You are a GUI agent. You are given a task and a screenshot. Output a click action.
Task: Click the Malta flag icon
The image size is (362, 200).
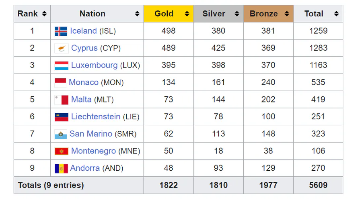(62, 100)
